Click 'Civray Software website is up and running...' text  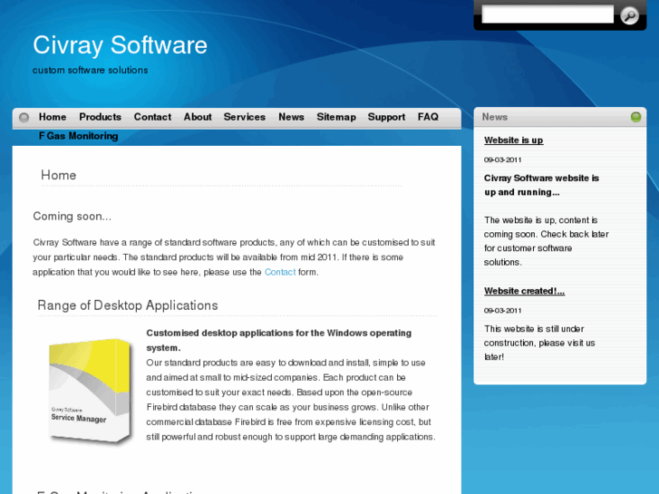(541, 185)
